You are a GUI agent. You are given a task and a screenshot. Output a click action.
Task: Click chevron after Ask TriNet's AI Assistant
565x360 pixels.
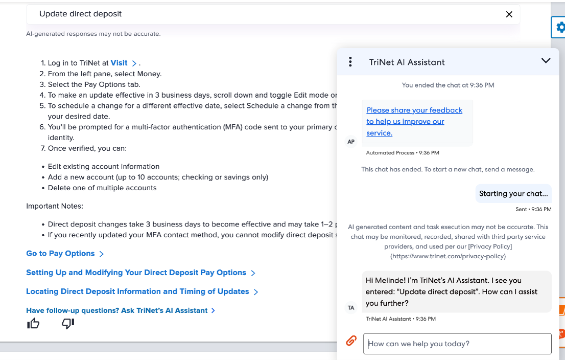(214, 310)
